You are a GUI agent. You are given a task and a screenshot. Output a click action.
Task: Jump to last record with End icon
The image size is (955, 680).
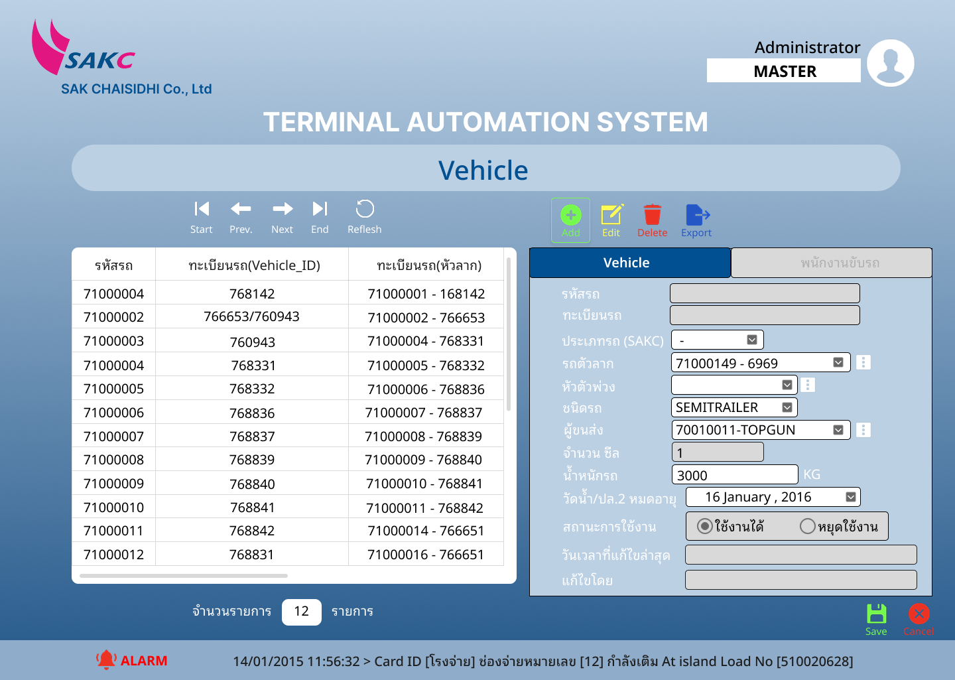[x=320, y=209]
